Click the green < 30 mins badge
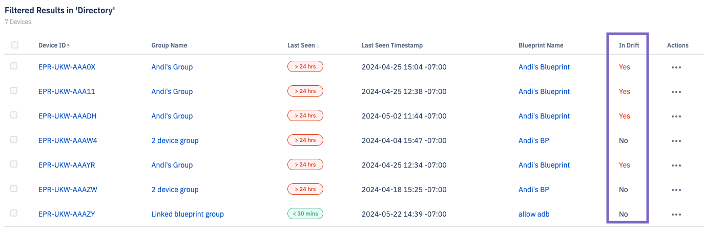Image resolution: width=704 pixels, height=236 pixels. tap(305, 214)
